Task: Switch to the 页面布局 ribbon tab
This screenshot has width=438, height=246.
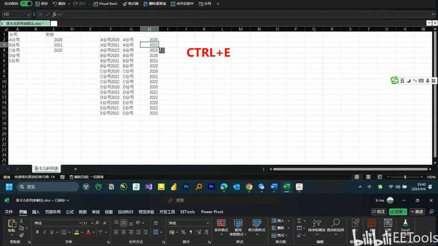Action: click(x=53, y=212)
